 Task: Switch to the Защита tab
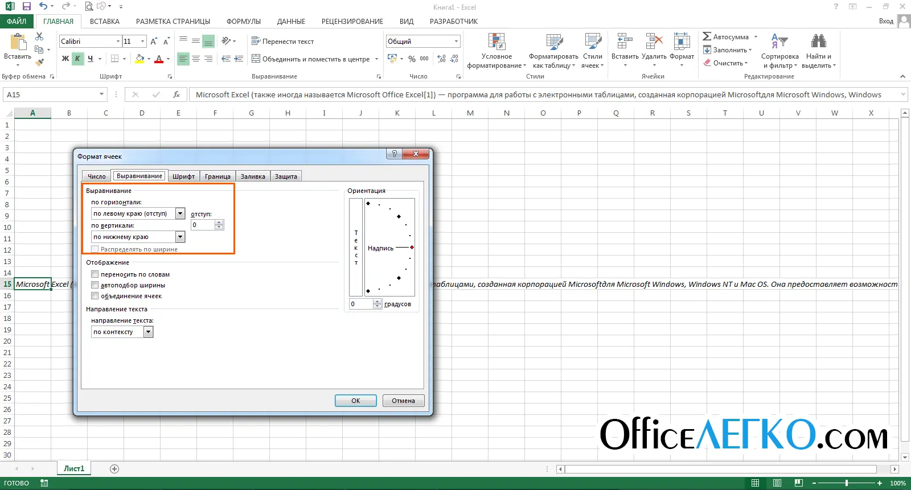click(x=286, y=176)
